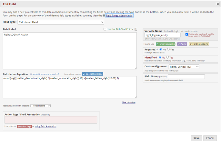Click the Save button
This screenshot has height=141, width=221.
(x=196, y=138)
